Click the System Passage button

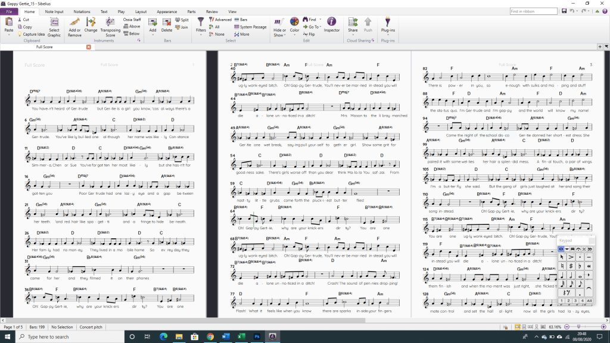coord(250,27)
